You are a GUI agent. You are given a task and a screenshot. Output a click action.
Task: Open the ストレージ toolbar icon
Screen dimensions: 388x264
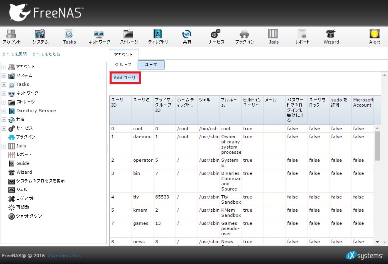point(129,37)
